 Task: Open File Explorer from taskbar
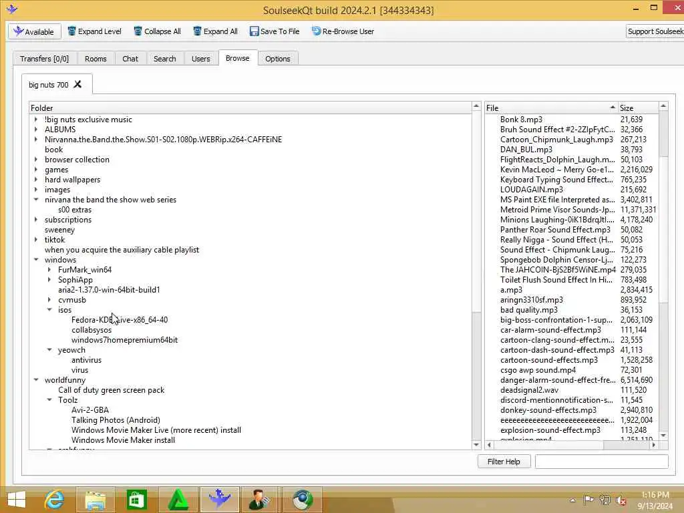[95, 500]
